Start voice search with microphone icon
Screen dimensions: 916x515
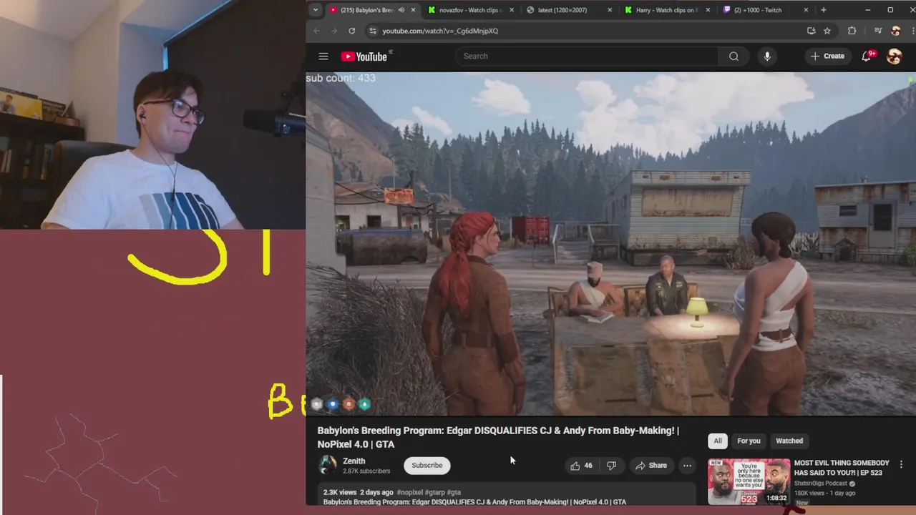click(767, 56)
